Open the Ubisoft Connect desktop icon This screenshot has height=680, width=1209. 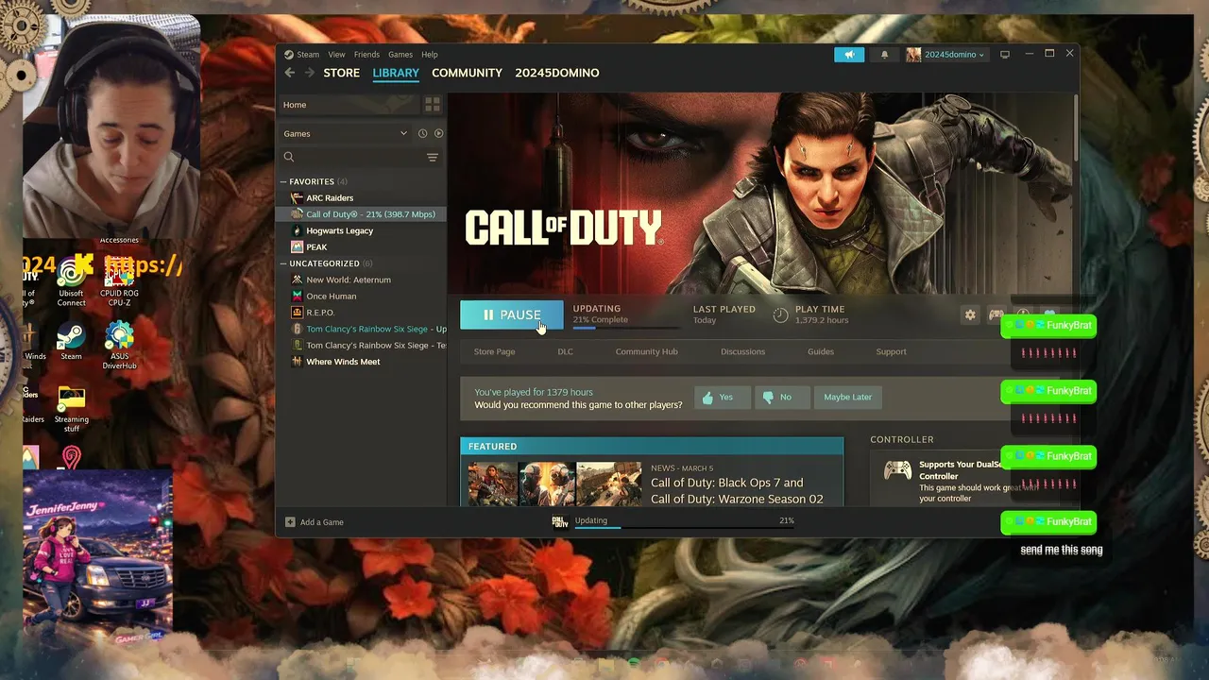pyautogui.click(x=71, y=283)
